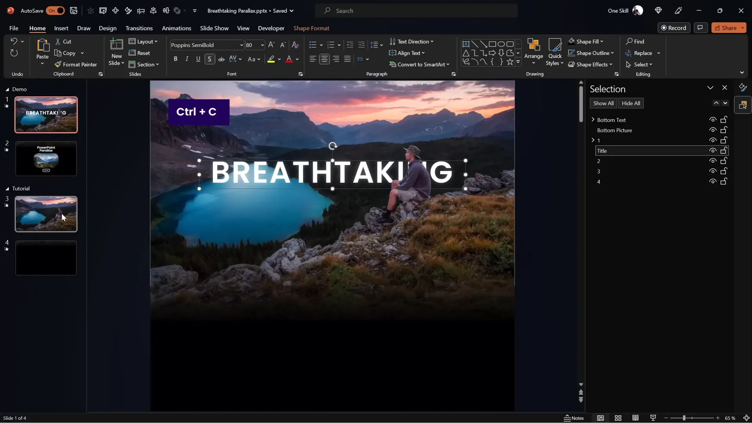
Task: Toggle italic on the selected text
Action: pos(187,59)
